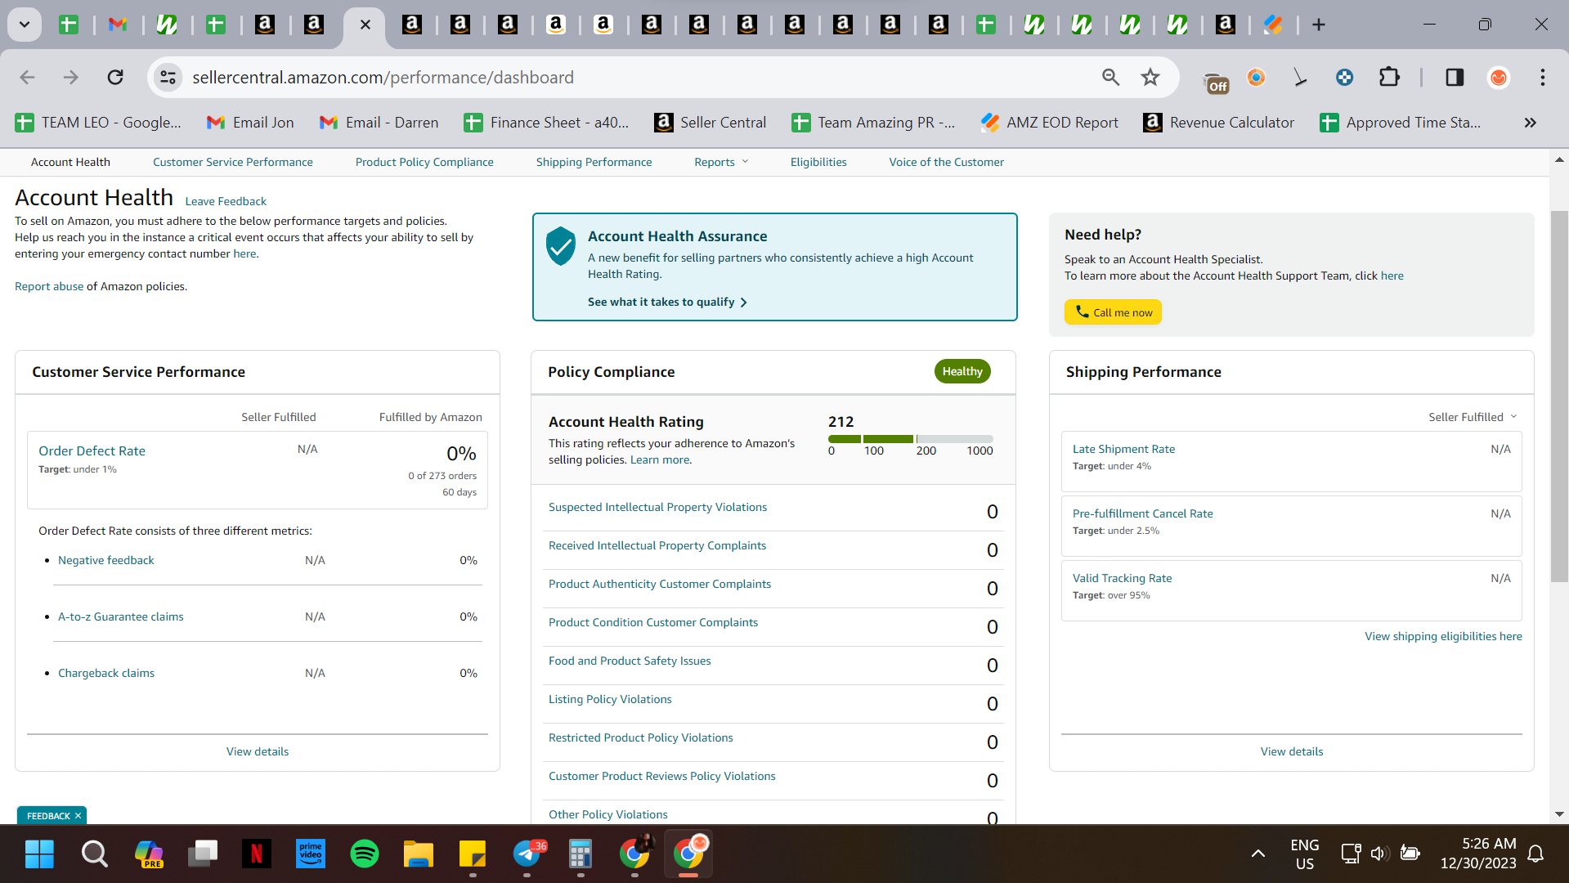Screen dimensions: 1569x883
Task: Open the Revenue Calculator bookmark
Action: (x=1219, y=122)
